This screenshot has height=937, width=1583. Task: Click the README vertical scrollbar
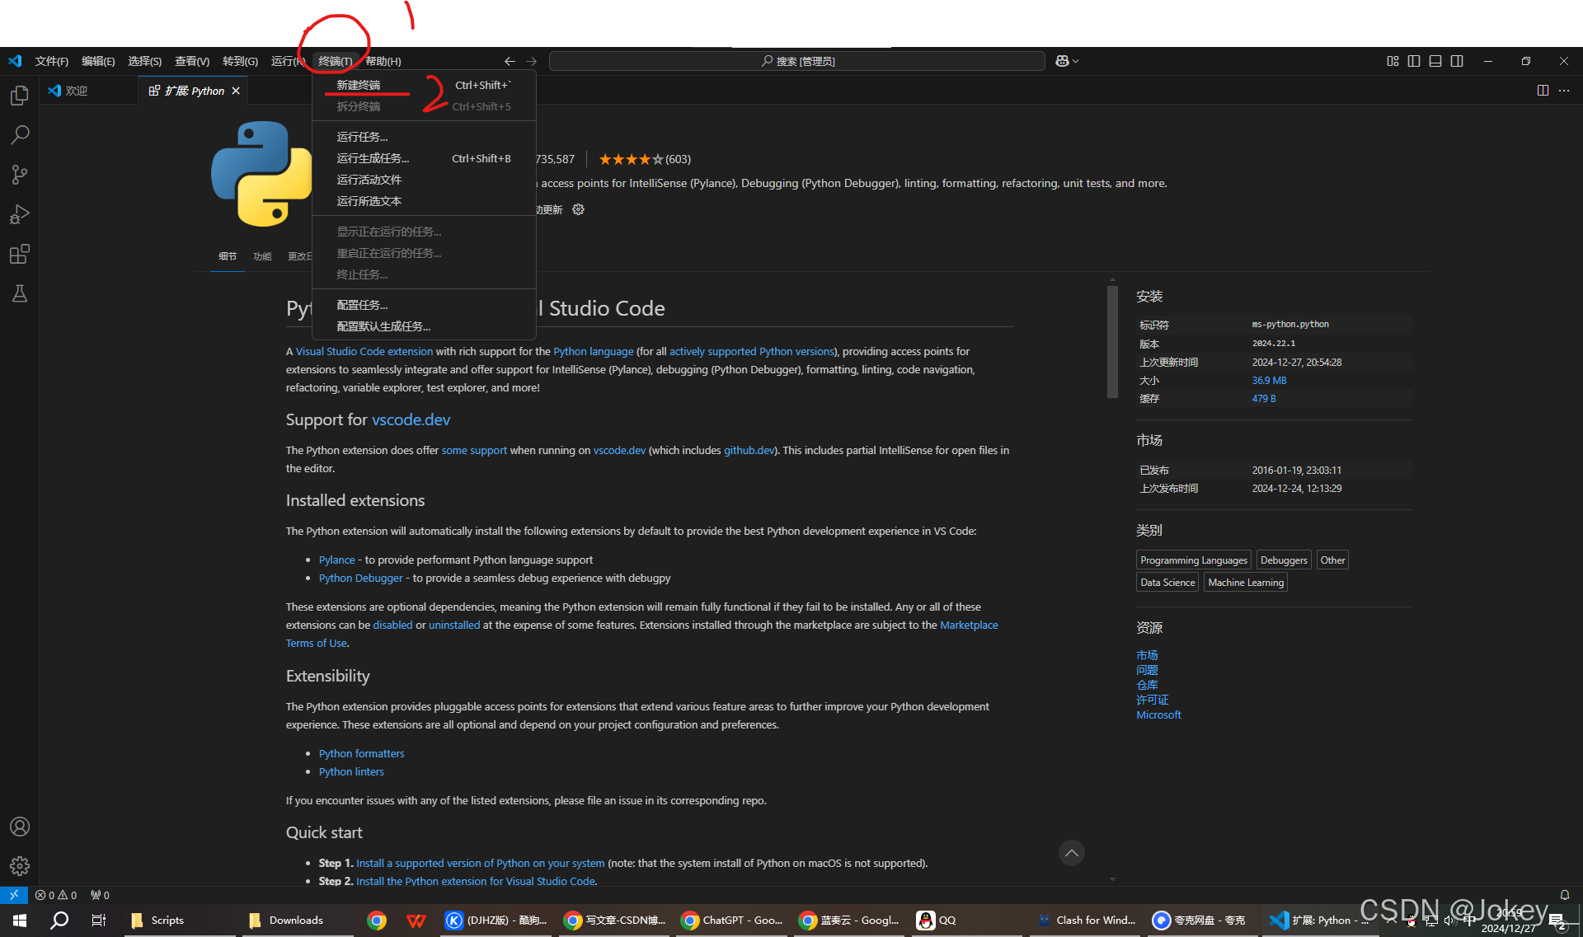click(x=1112, y=342)
